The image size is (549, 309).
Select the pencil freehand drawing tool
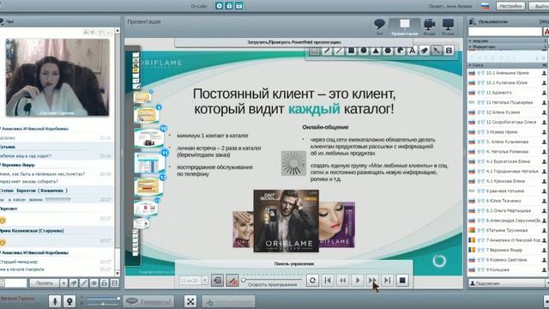click(326, 51)
